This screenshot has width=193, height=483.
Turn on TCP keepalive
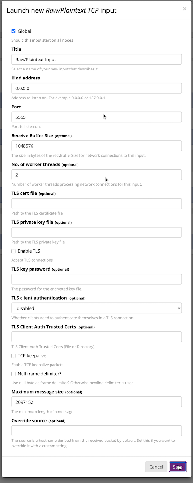(14, 356)
